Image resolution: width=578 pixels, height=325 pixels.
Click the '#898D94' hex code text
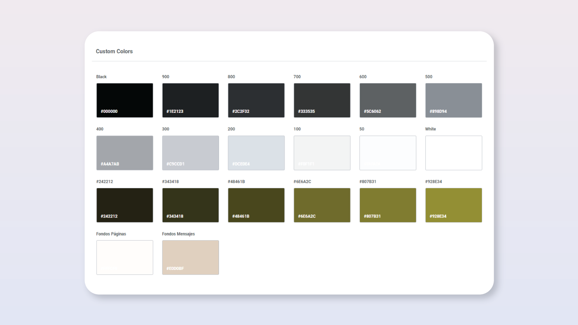438,111
